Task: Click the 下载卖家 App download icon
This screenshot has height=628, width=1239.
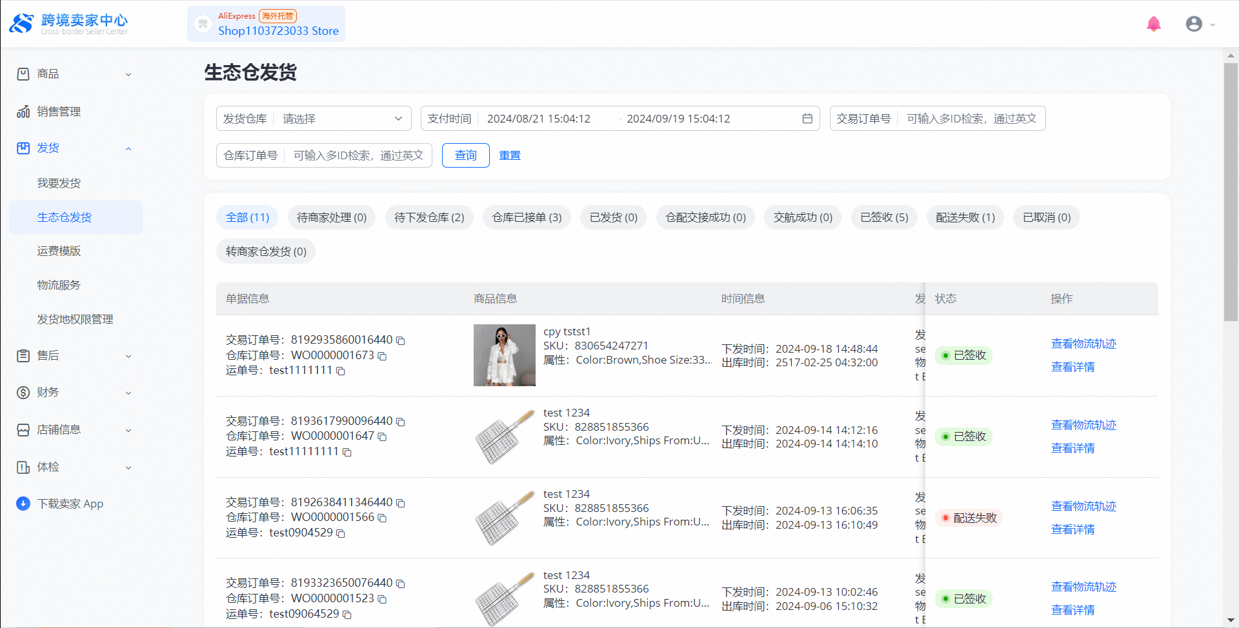Action: click(x=23, y=504)
